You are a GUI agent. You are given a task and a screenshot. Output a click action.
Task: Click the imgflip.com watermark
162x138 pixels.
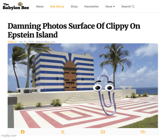[x=9, y=136]
